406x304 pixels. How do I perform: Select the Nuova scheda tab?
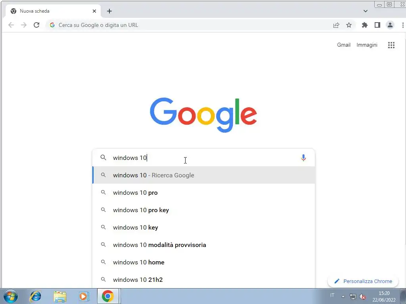point(53,11)
